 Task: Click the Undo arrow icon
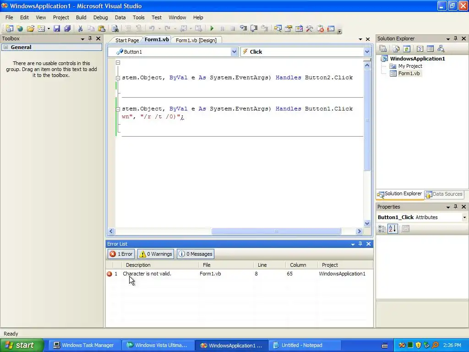[152, 28]
